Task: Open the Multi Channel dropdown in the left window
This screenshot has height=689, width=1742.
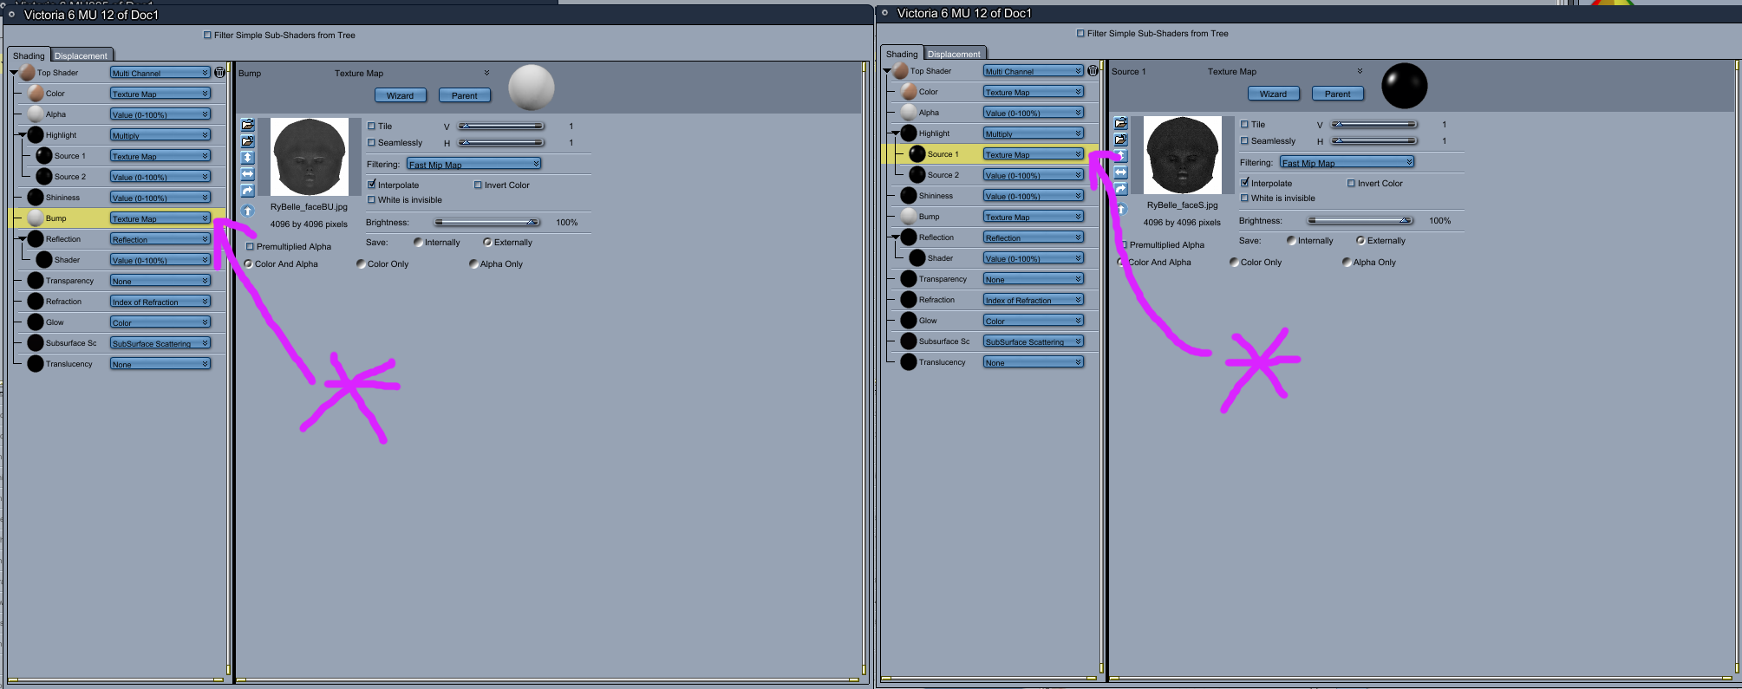Action: pos(160,73)
